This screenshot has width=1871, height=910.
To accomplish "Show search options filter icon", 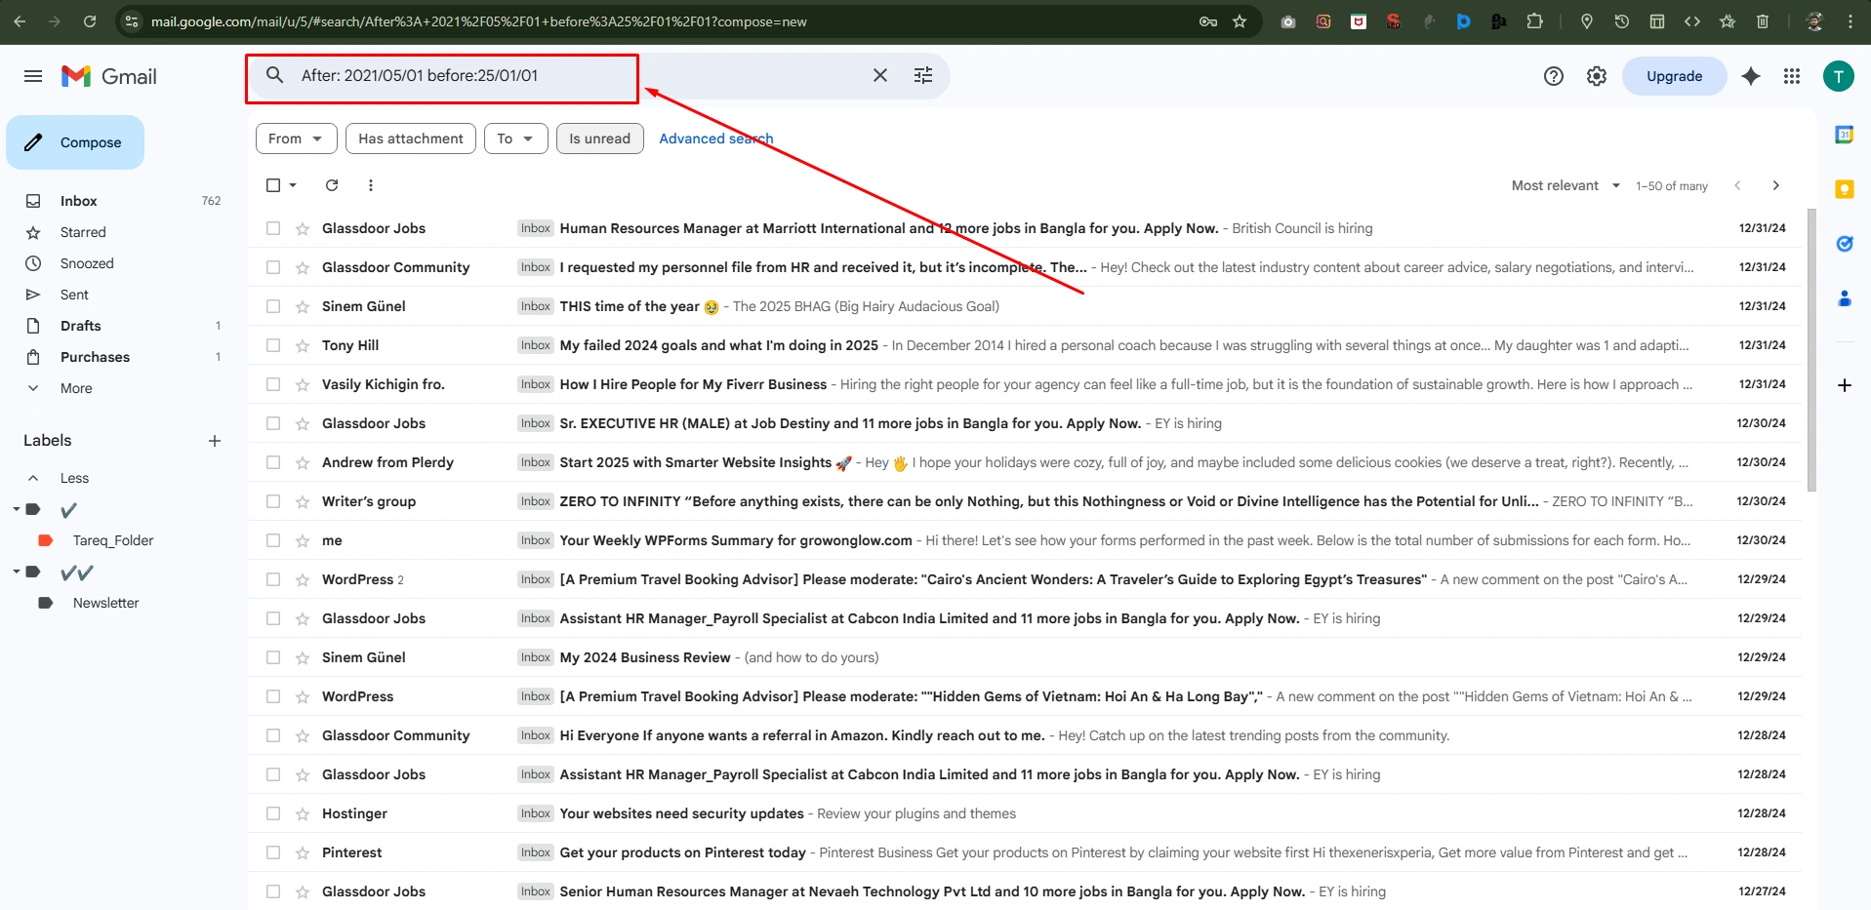I will coord(923,75).
